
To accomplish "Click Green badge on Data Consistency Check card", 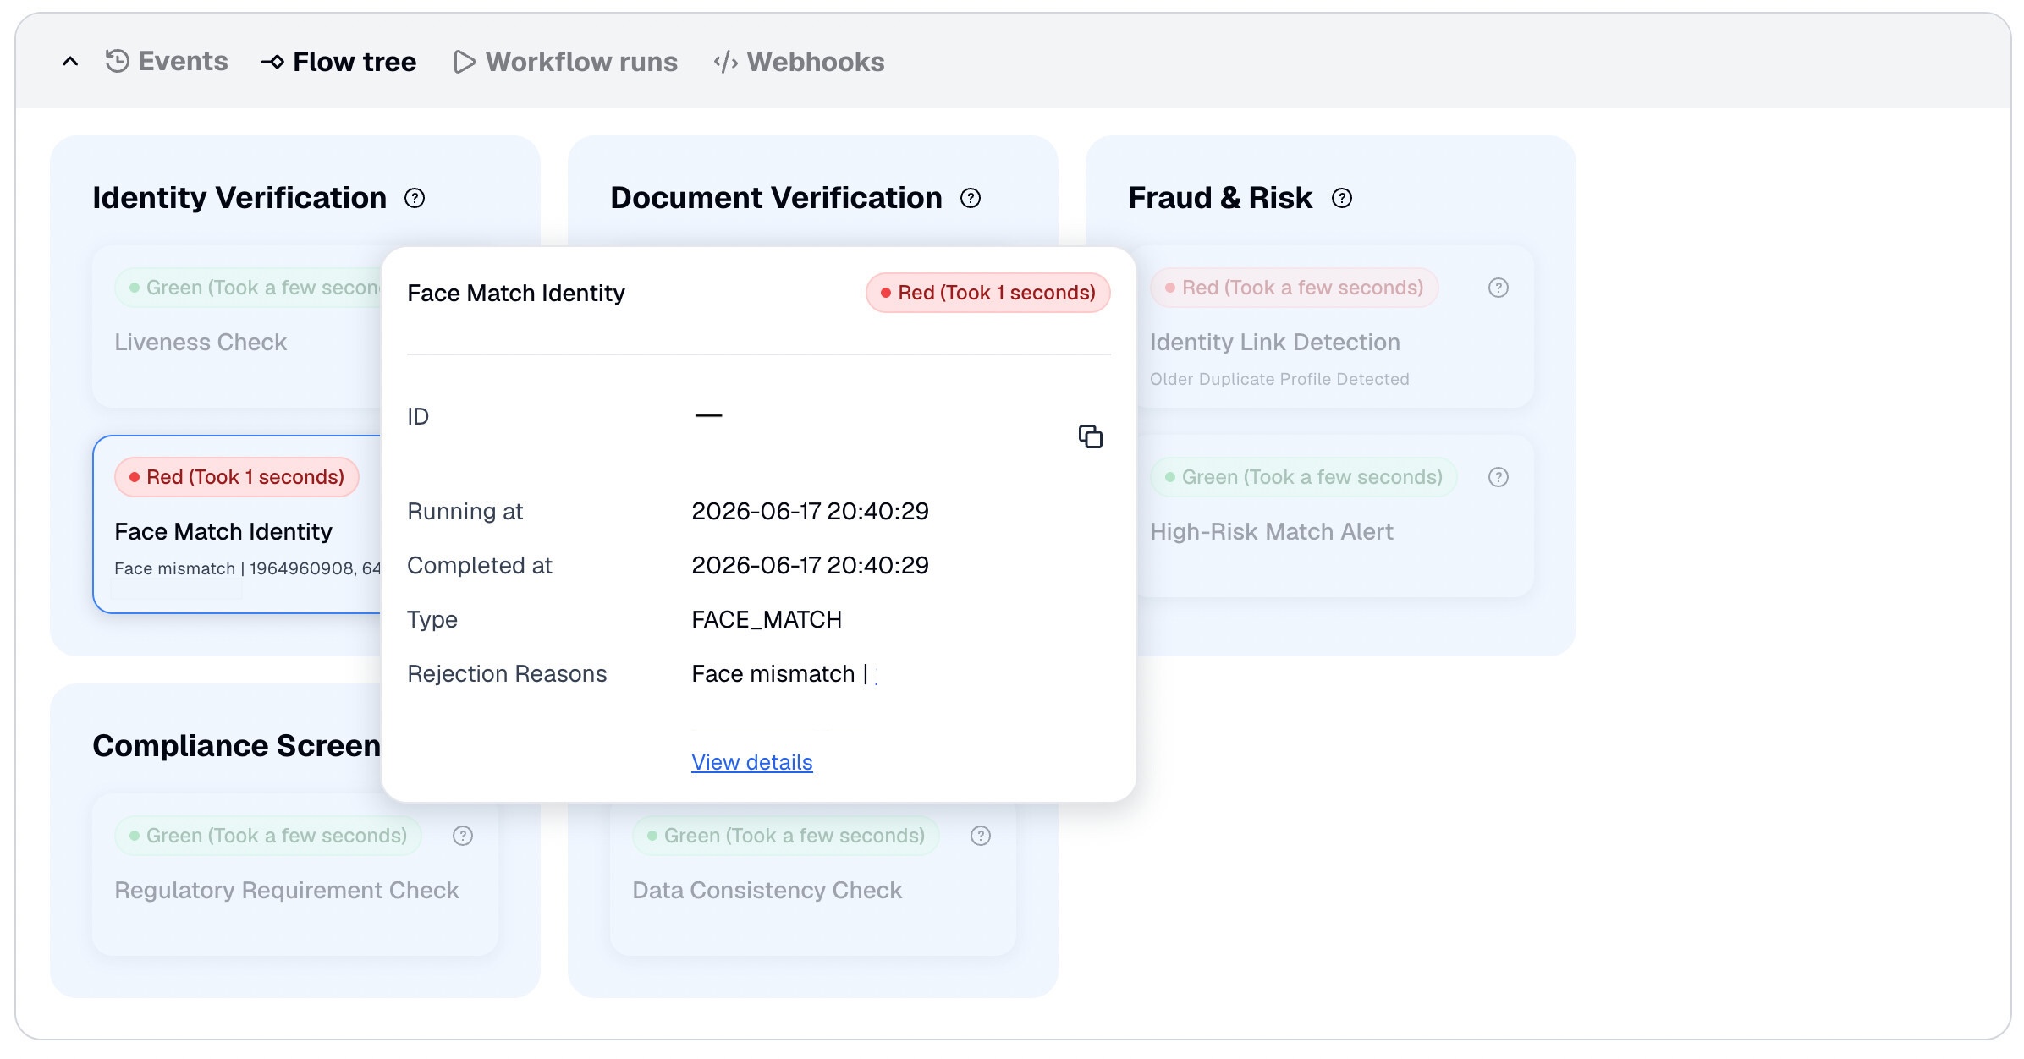I will 786,836.
